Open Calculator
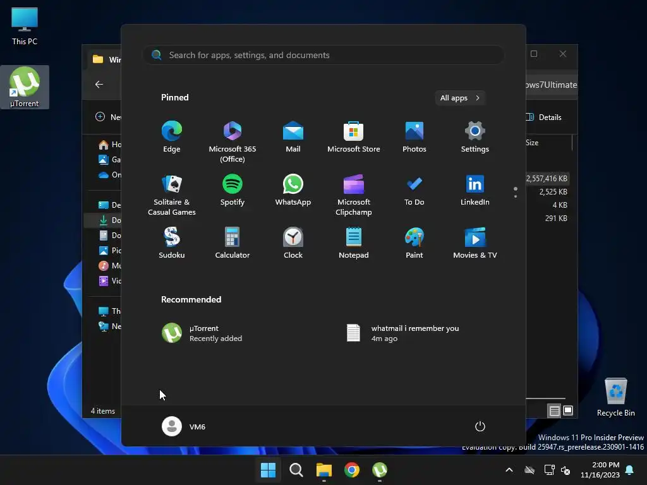647x485 pixels. pyautogui.click(x=233, y=243)
